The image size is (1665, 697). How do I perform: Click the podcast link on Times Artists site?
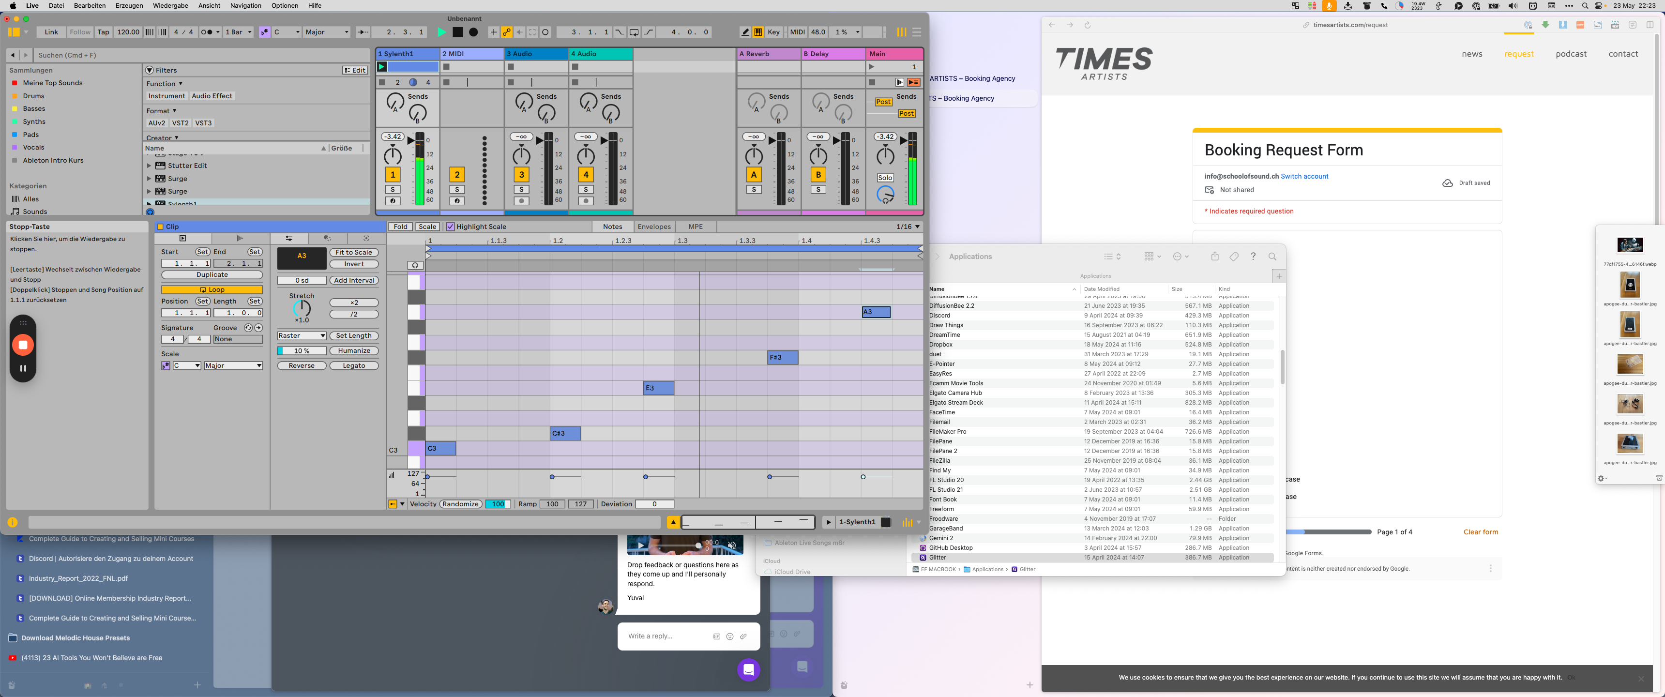click(1571, 54)
